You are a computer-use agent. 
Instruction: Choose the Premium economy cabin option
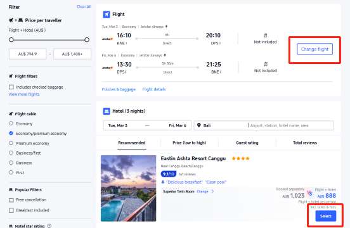pyautogui.click(x=11, y=143)
